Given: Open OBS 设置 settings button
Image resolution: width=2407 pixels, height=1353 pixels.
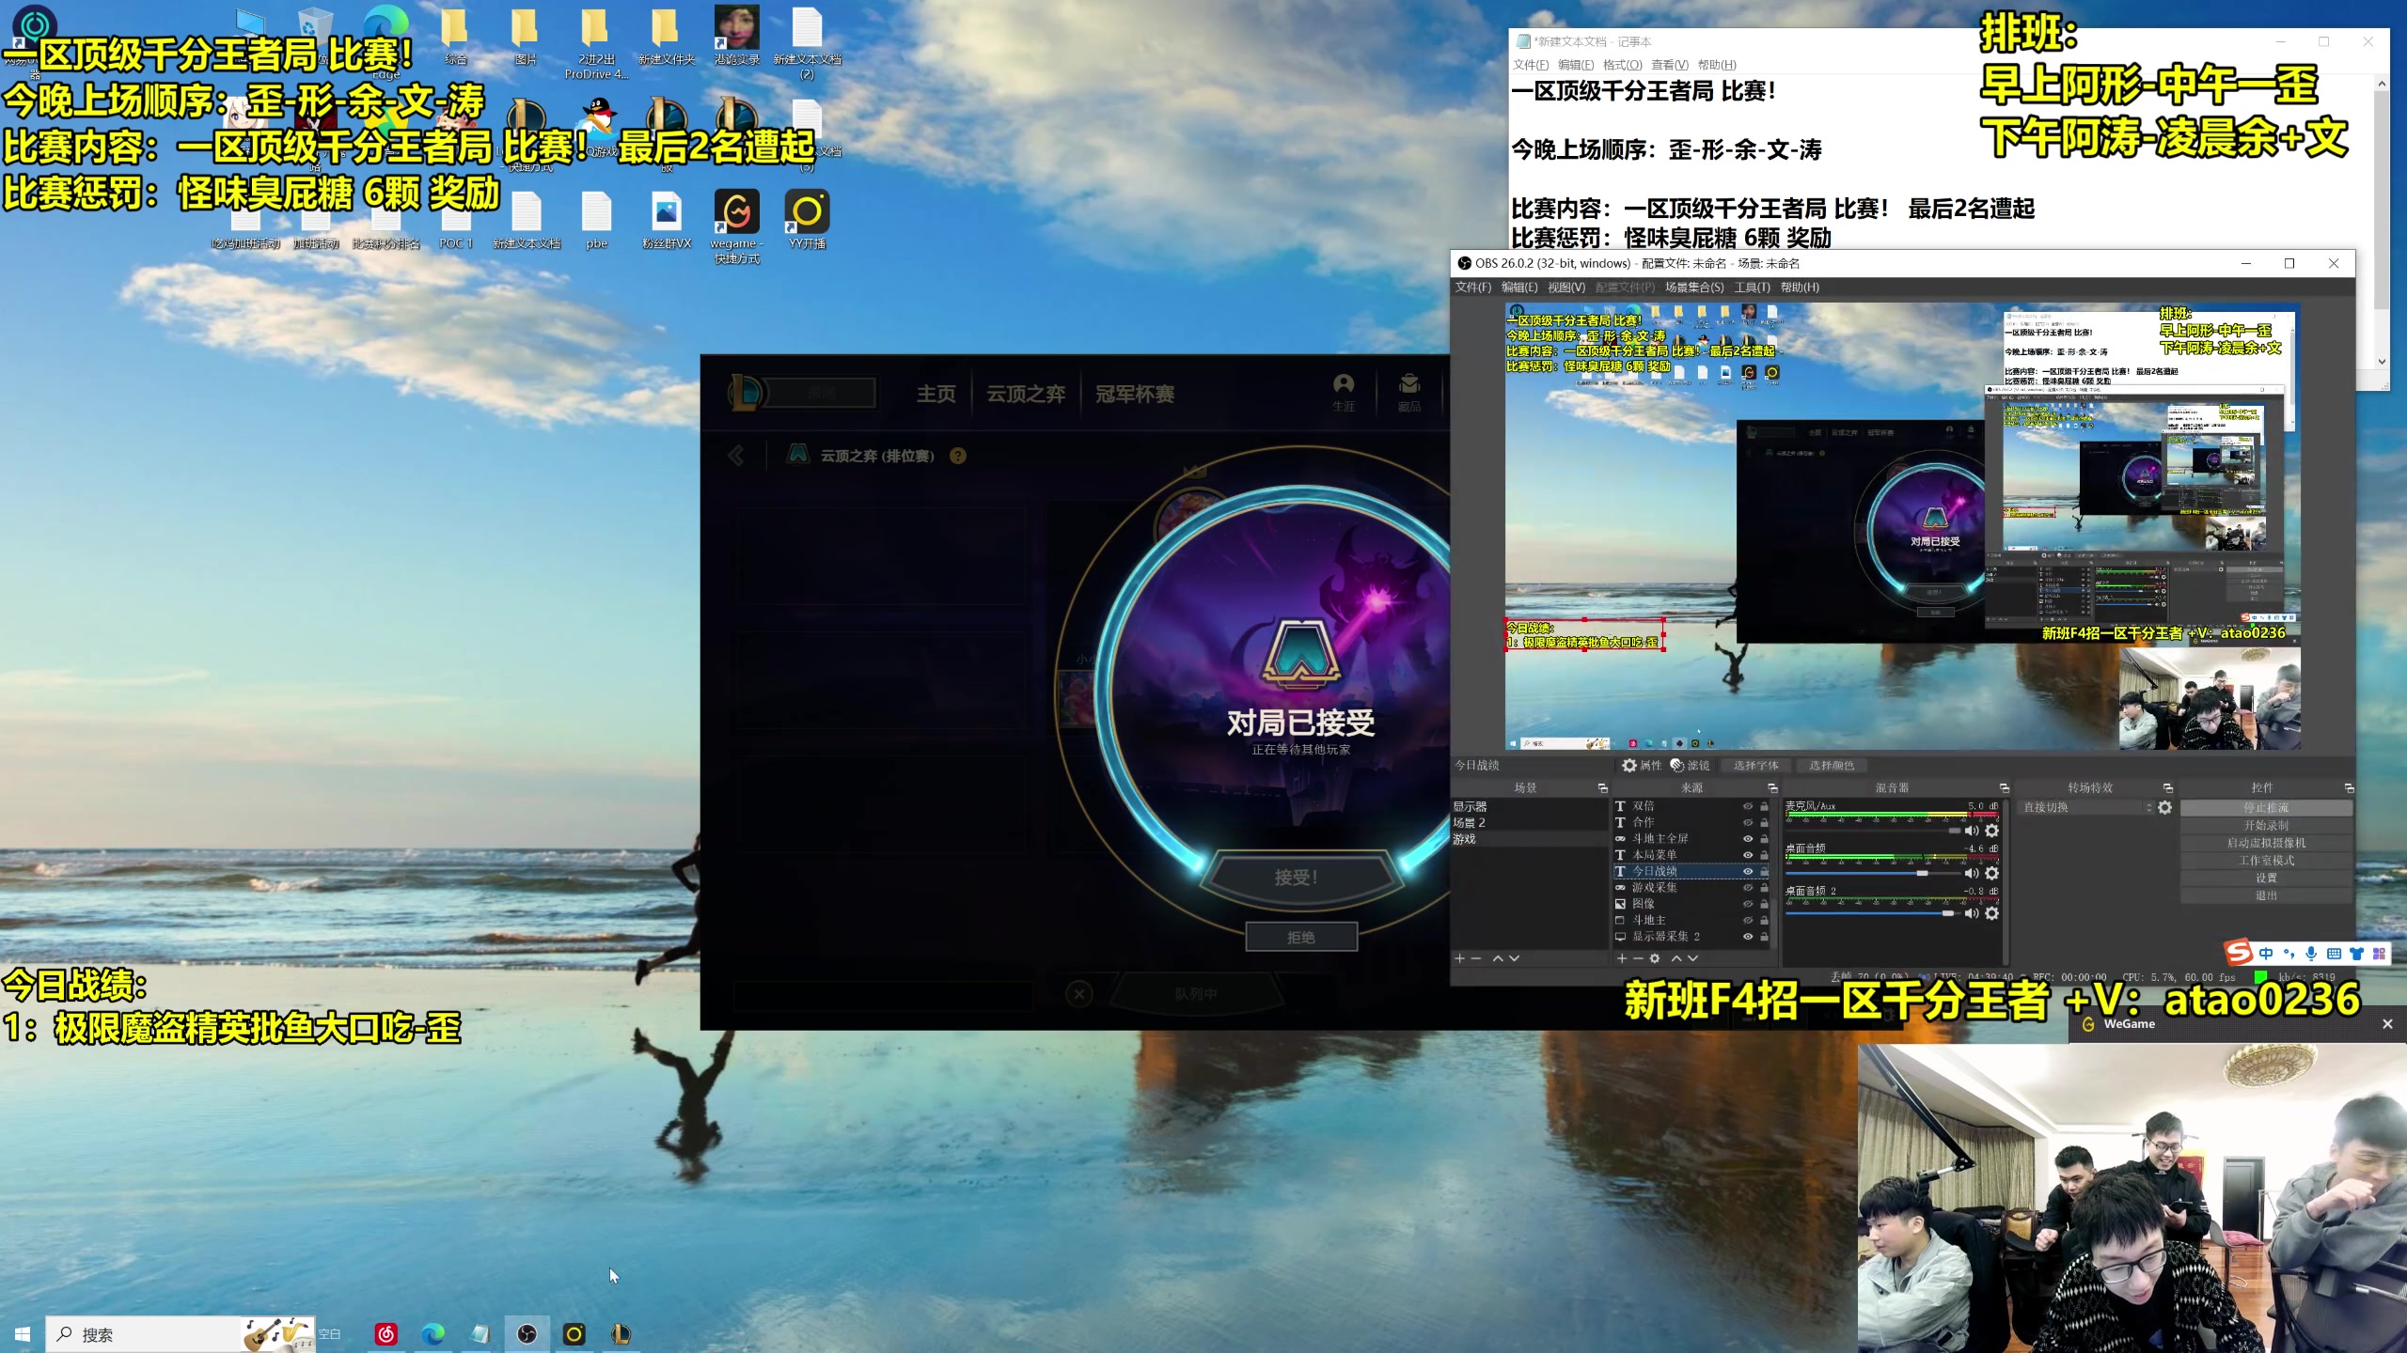Looking at the screenshot, I should (2266, 878).
